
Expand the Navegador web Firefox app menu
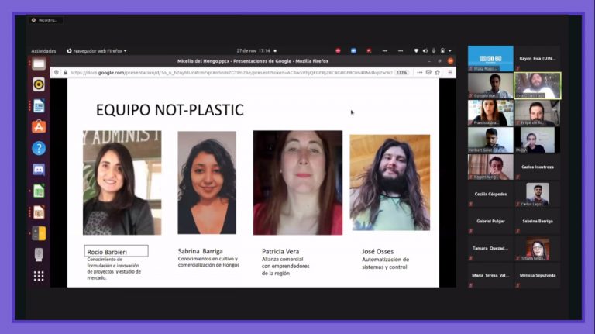click(x=97, y=51)
